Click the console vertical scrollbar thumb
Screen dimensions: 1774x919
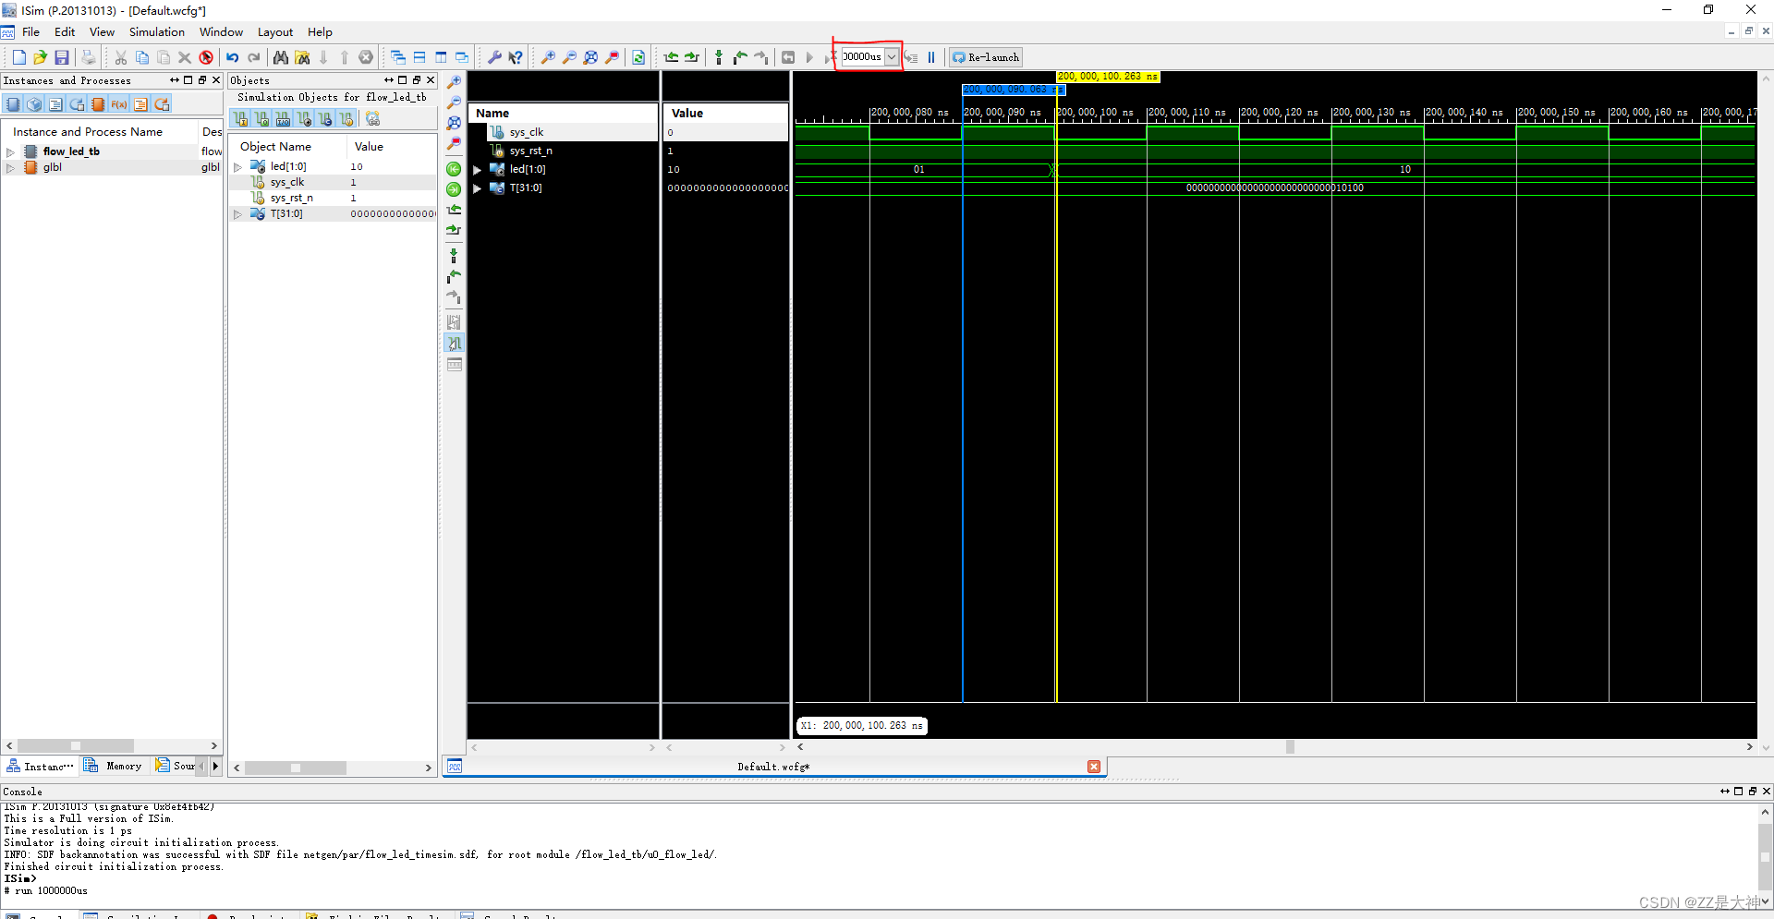(x=1765, y=857)
